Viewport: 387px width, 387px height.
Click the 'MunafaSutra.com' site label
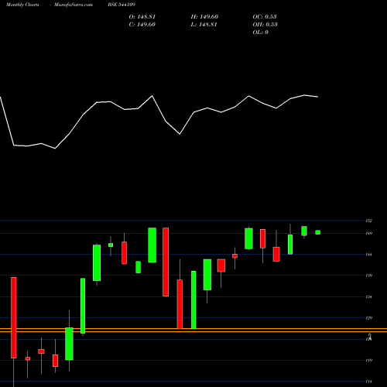[74, 5]
